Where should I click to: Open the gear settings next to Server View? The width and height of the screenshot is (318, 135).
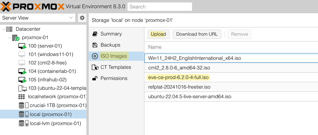(x=82, y=18)
